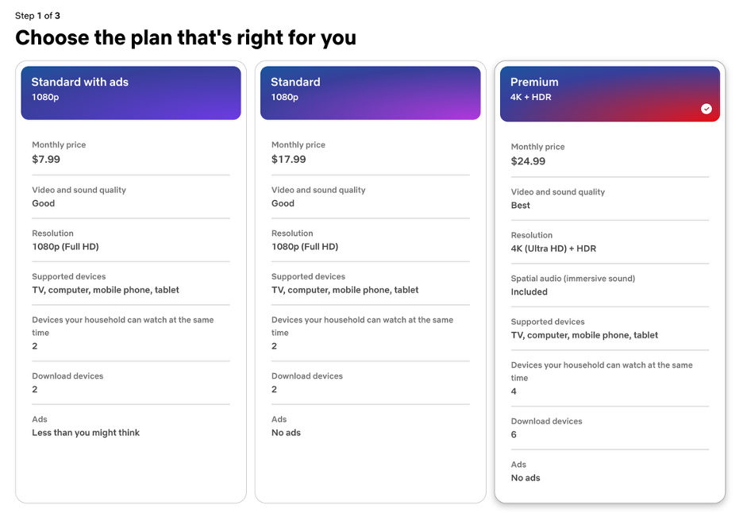This screenshot has height=513, width=743.
Task: Click Standard plan's "1080p (Full HD)" resolution
Action: [x=305, y=247]
